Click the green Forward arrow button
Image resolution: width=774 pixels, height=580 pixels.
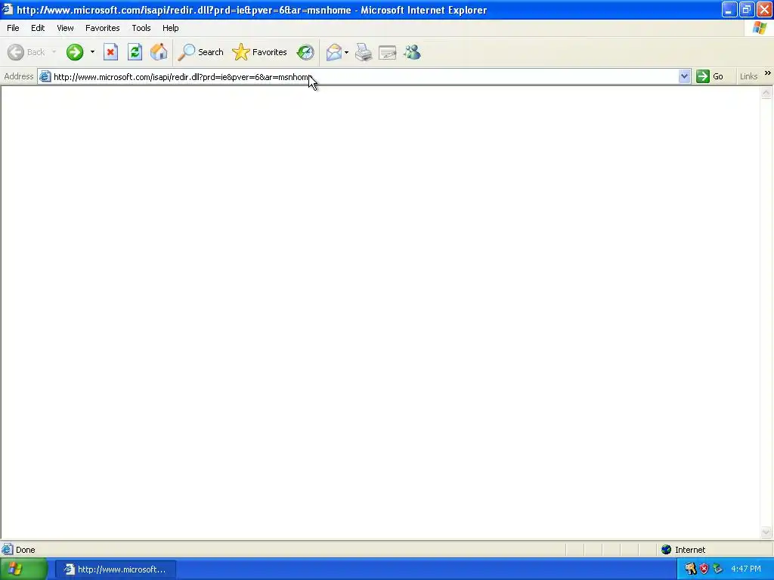pyautogui.click(x=75, y=52)
